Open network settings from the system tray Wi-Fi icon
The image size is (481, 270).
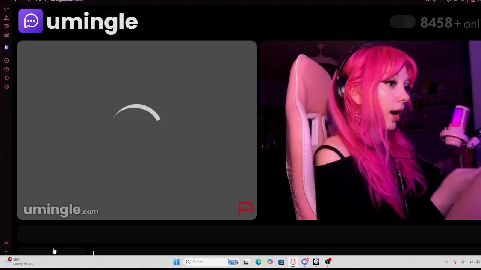click(471, 262)
